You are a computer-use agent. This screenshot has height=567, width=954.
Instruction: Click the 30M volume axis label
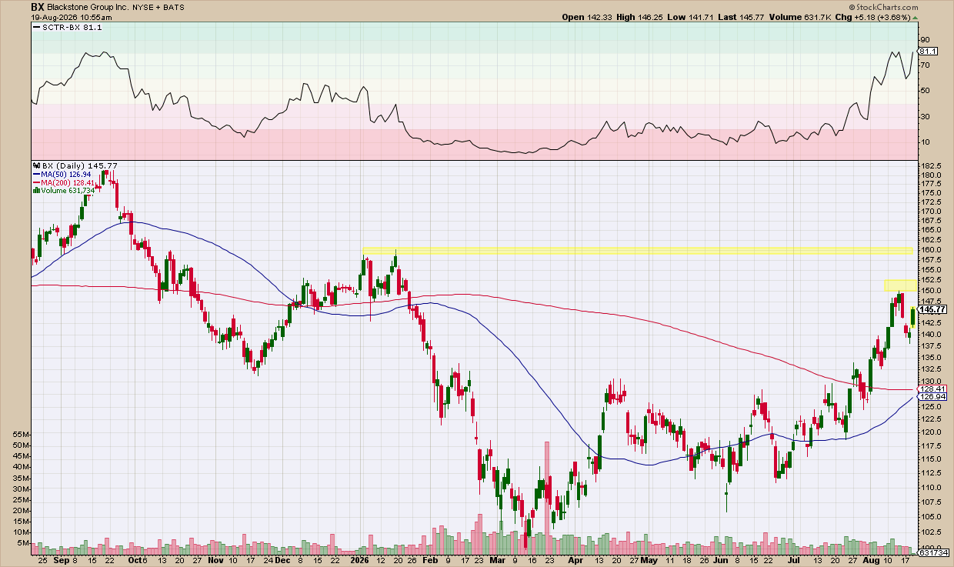[22, 489]
